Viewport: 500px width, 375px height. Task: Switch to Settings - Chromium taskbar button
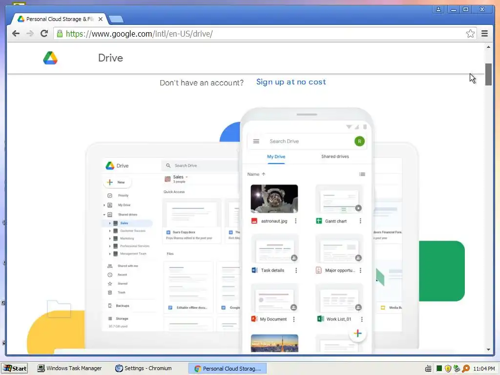(143, 368)
